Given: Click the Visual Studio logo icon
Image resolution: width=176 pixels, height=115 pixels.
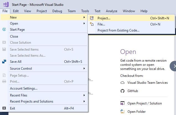Looking at the screenshot, I should [6, 4].
